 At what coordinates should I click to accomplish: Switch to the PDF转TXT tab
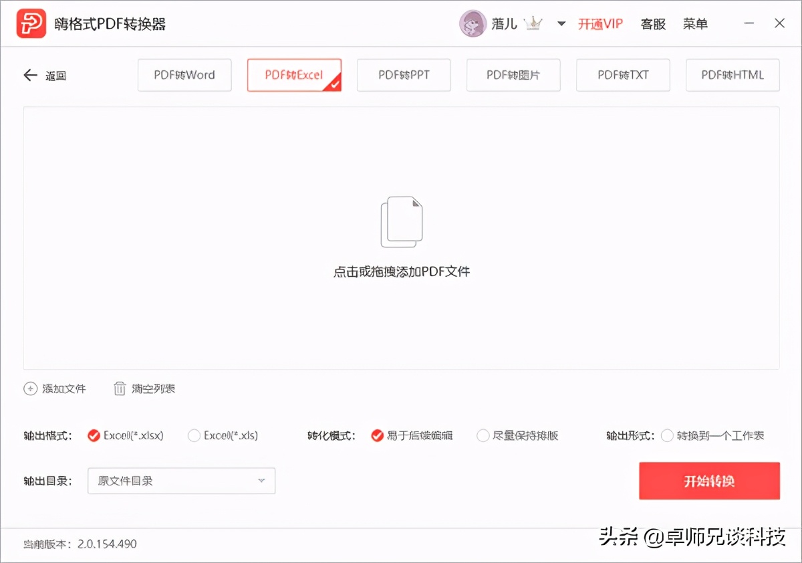[x=623, y=75]
